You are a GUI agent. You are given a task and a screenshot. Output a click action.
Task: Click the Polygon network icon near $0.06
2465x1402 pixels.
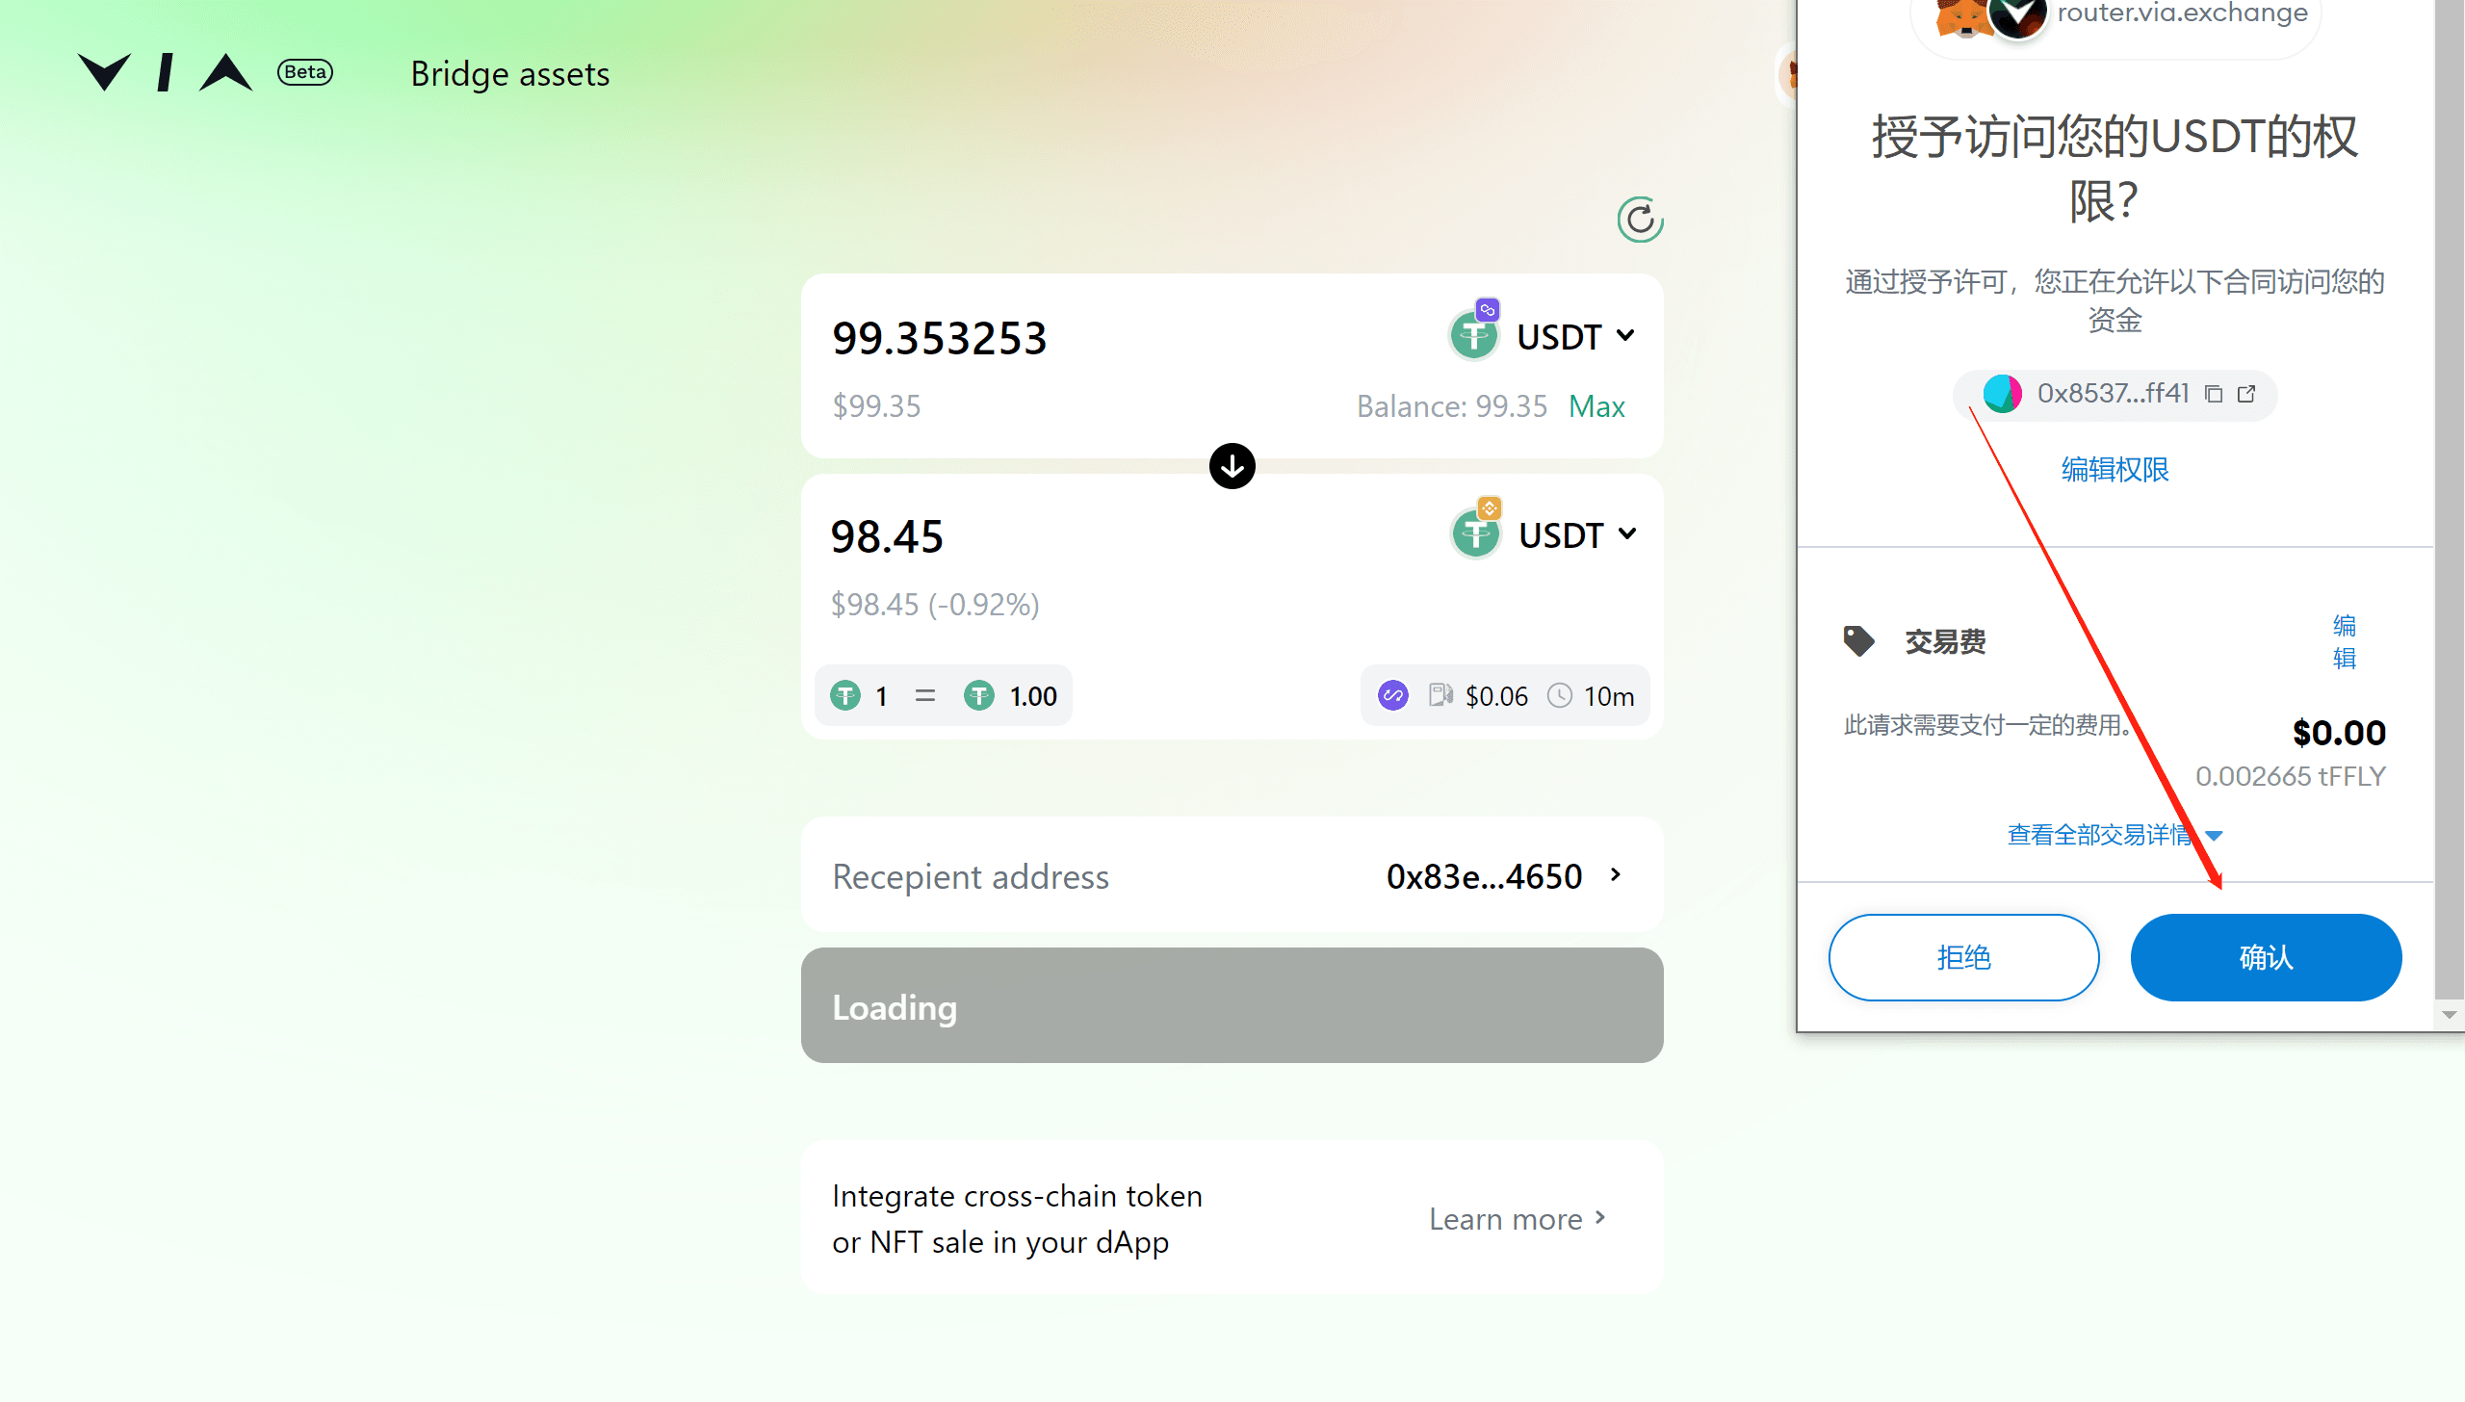click(x=1393, y=696)
